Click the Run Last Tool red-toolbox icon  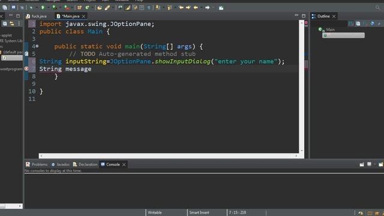67,8
